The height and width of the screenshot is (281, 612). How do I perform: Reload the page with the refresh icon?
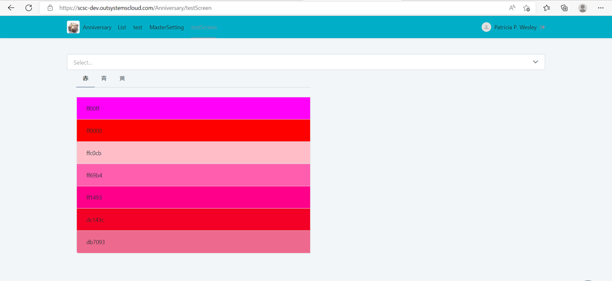[x=29, y=8]
